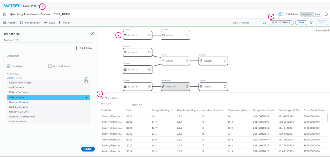Click the Search nodes input field
This screenshot has width=330, height=157.
click(x=247, y=22)
